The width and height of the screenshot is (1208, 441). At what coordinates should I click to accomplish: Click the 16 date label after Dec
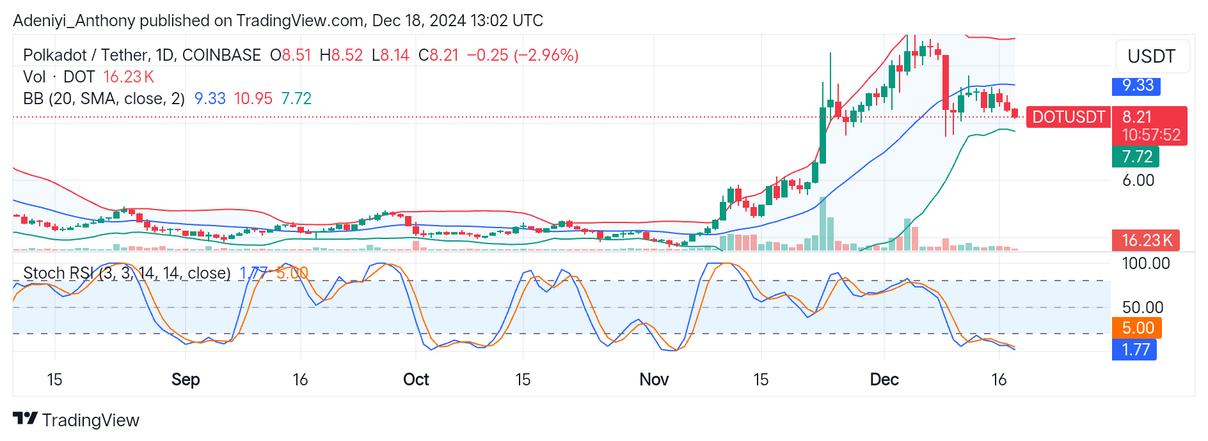[999, 380]
